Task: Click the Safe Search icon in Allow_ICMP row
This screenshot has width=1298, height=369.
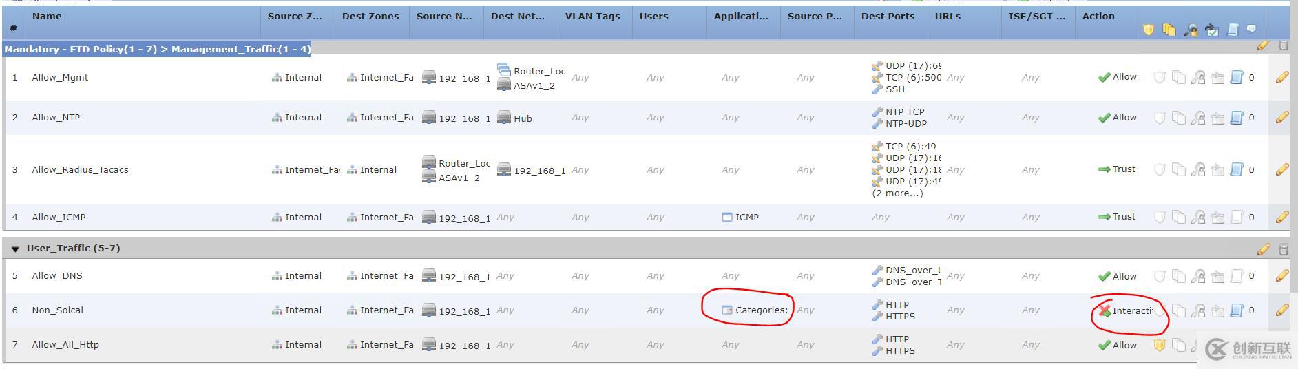Action: pos(1198,217)
